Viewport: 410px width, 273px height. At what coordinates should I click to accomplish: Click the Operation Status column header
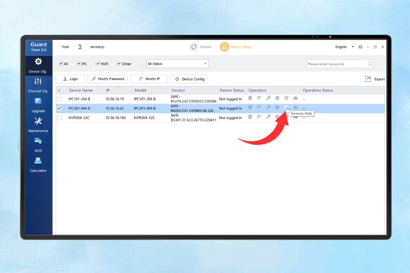point(318,90)
